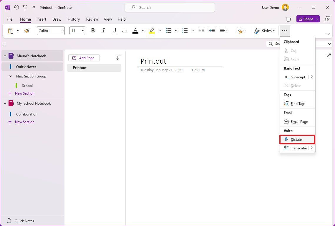Switch to the Draw ribbon tab
This screenshot has width=335, height=226.
(x=57, y=19)
